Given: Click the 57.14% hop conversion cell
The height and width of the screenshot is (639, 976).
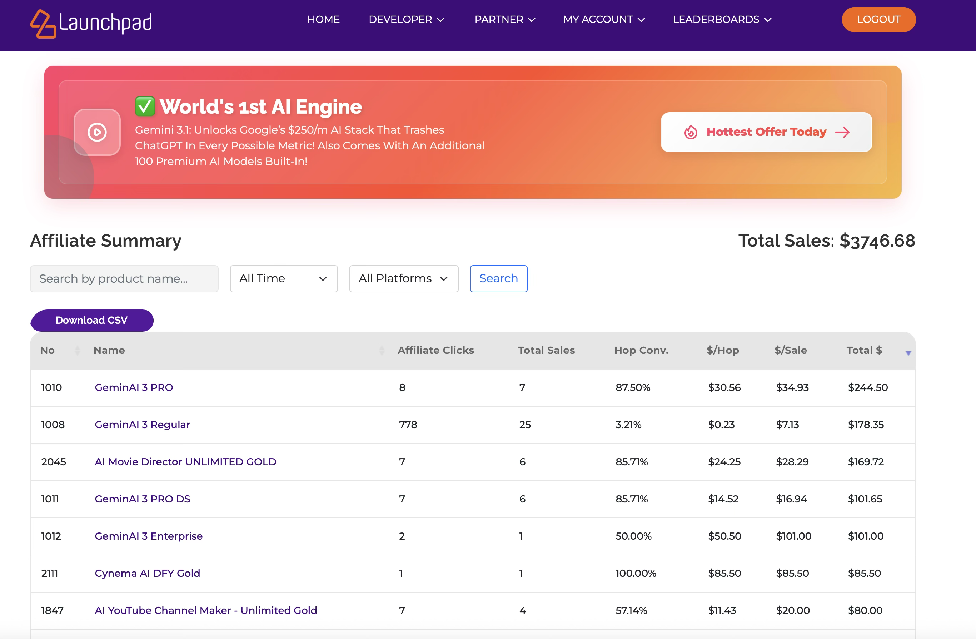Looking at the screenshot, I should [x=631, y=610].
